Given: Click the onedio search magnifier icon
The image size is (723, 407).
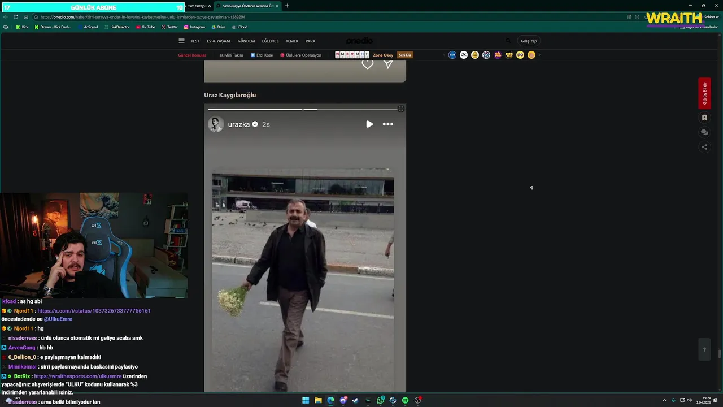Looking at the screenshot, I should tap(508, 41).
